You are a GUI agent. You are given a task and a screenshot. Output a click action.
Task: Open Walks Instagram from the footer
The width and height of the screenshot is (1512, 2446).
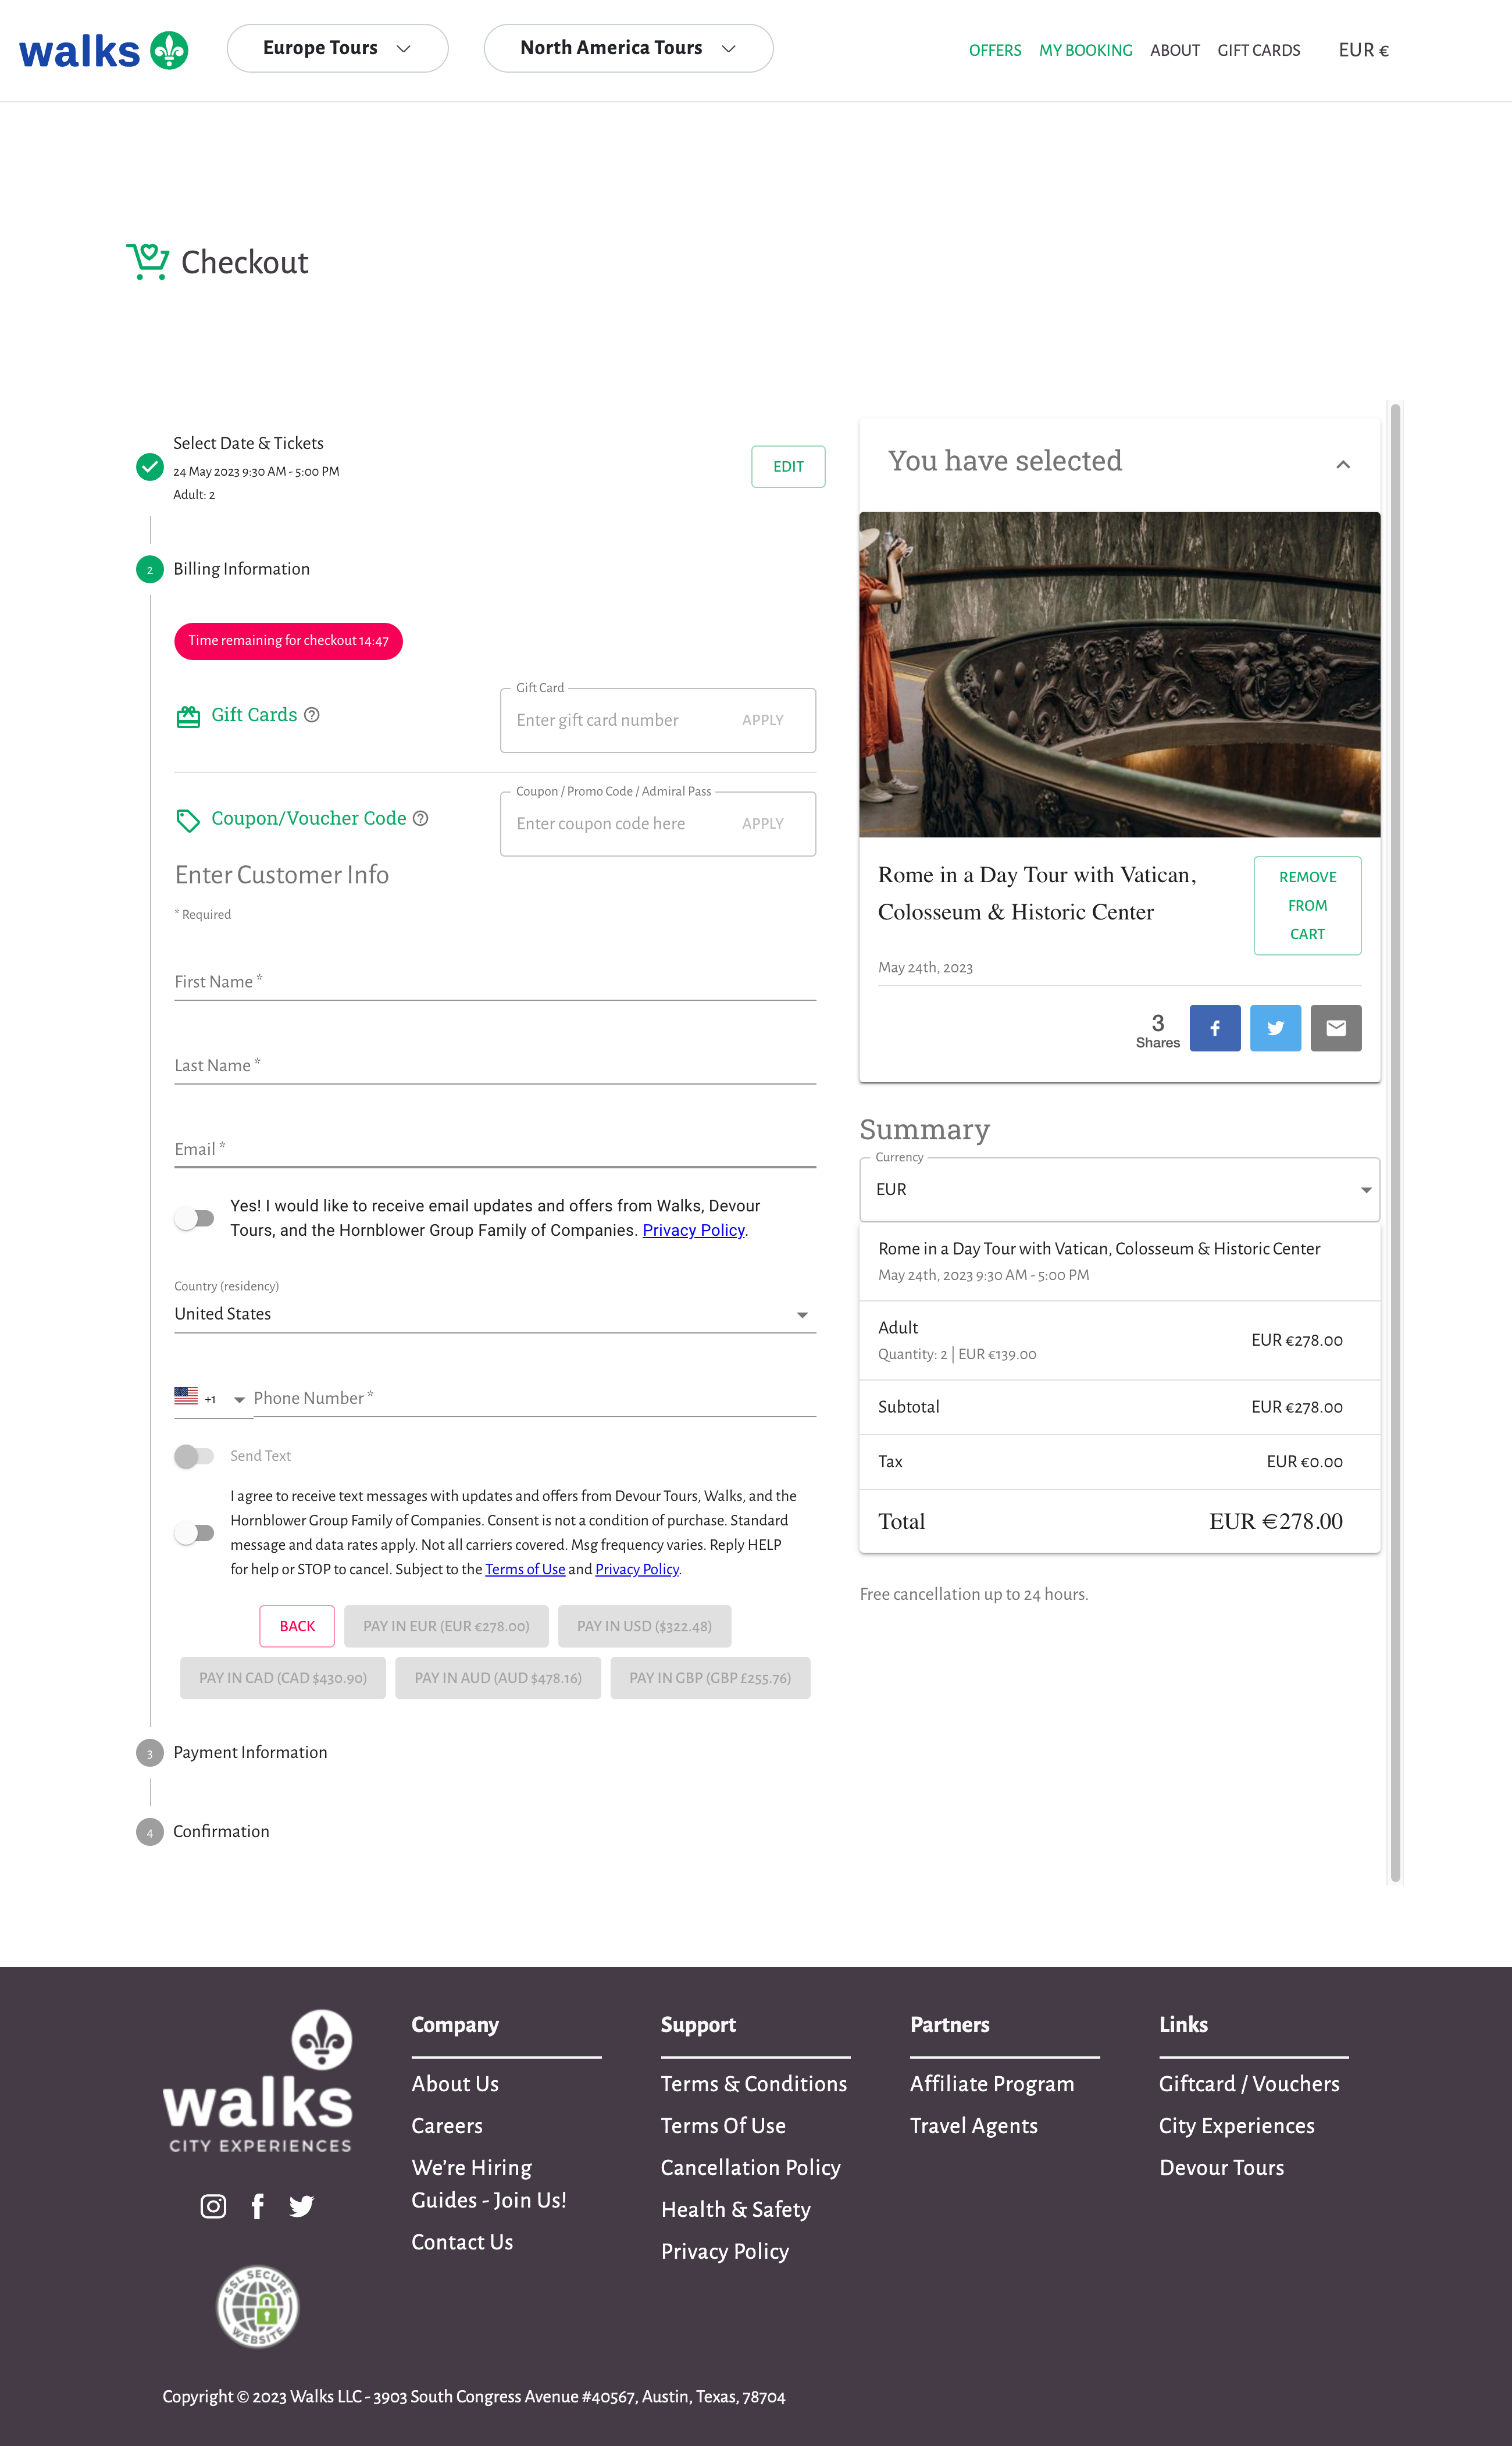213,2206
